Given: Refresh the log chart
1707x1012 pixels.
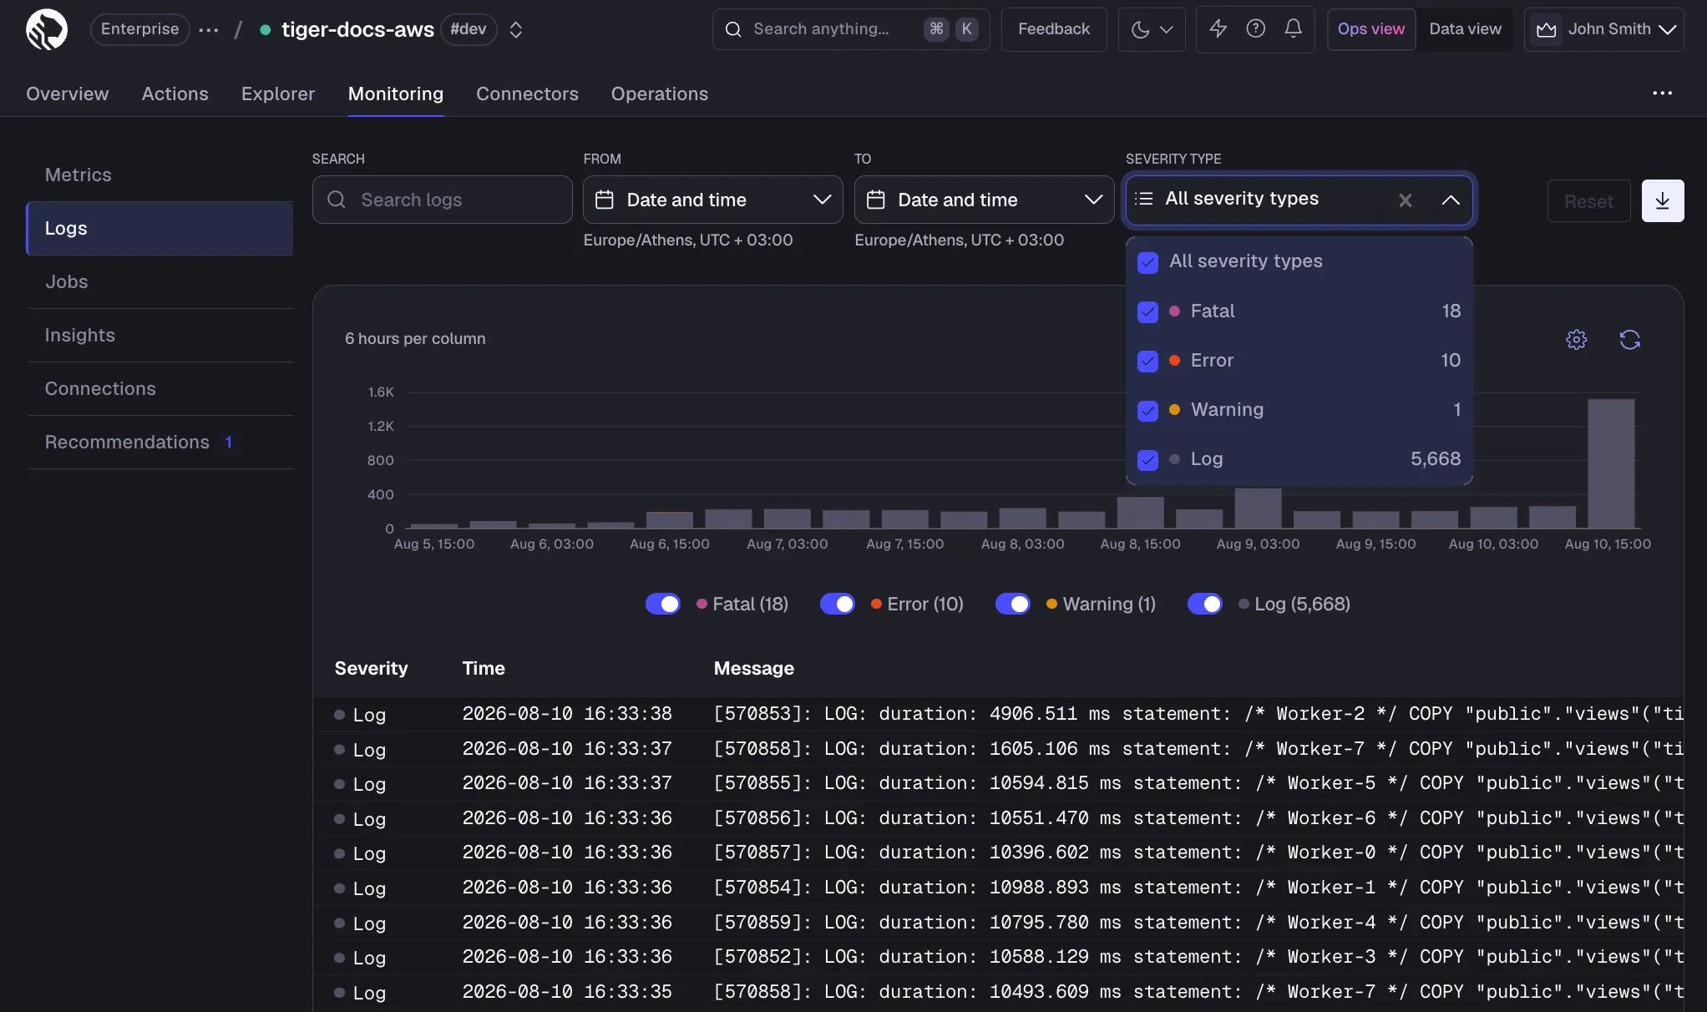Looking at the screenshot, I should (1630, 340).
